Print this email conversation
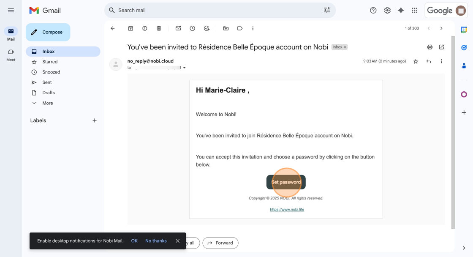473x257 pixels. 430,47
